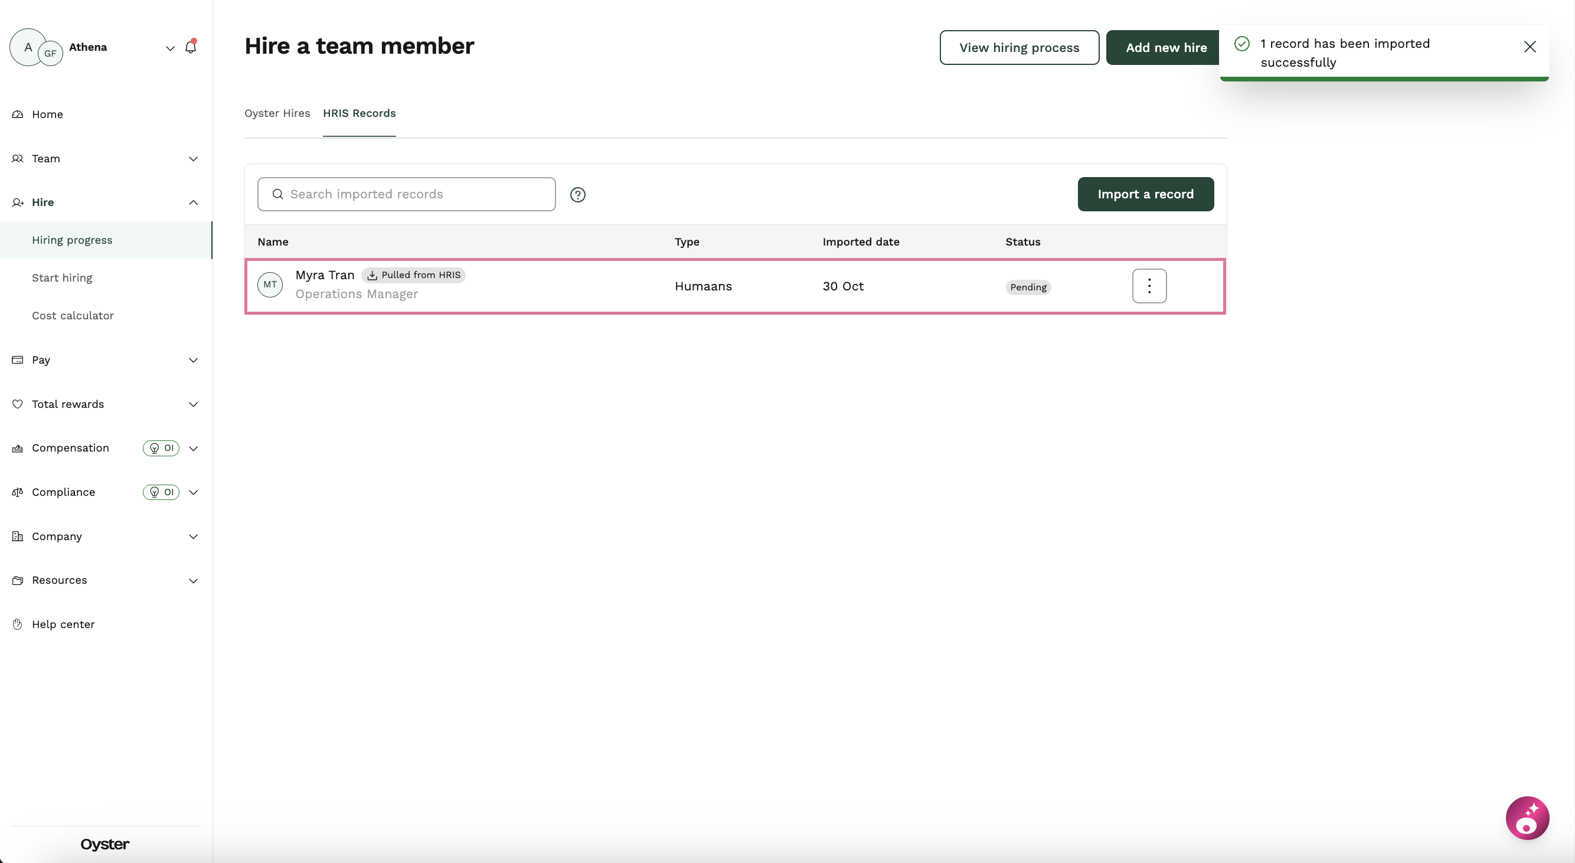The height and width of the screenshot is (863, 1575).
Task: Go to Home in sidebar
Action: click(47, 115)
